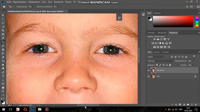Add Black & White adjustment
The height and width of the screenshot is (112, 200).
(160, 43)
